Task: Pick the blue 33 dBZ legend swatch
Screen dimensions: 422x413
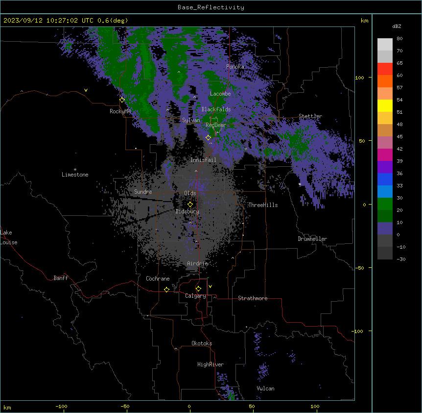Action: coord(385,179)
